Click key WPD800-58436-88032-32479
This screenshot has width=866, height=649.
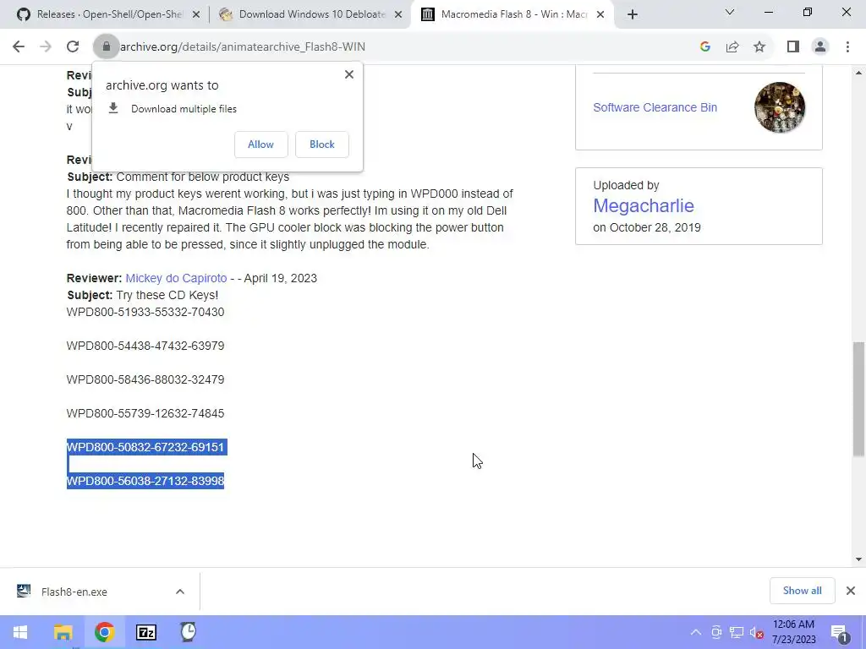click(145, 379)
